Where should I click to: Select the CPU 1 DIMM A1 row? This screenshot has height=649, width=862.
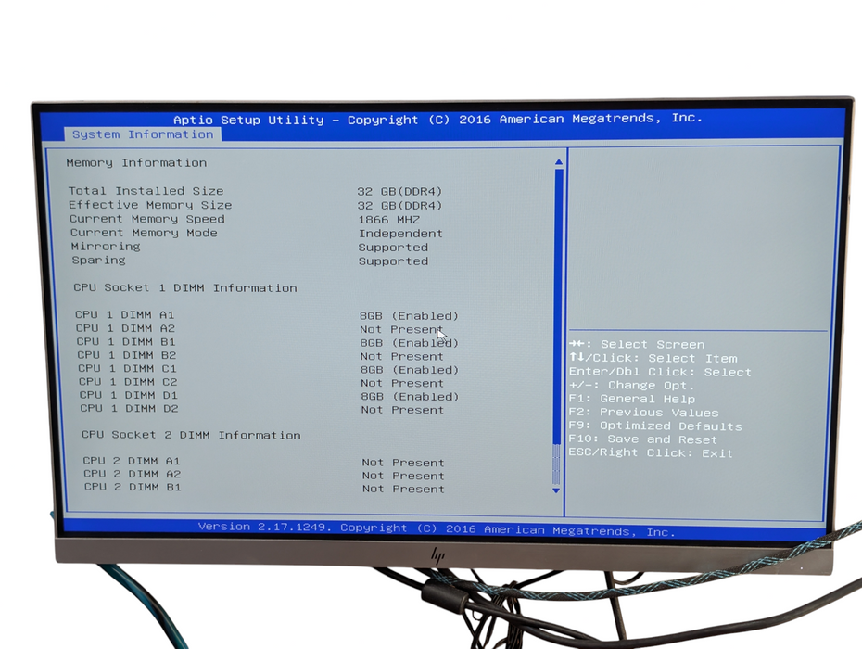click(x=267, y=315)
